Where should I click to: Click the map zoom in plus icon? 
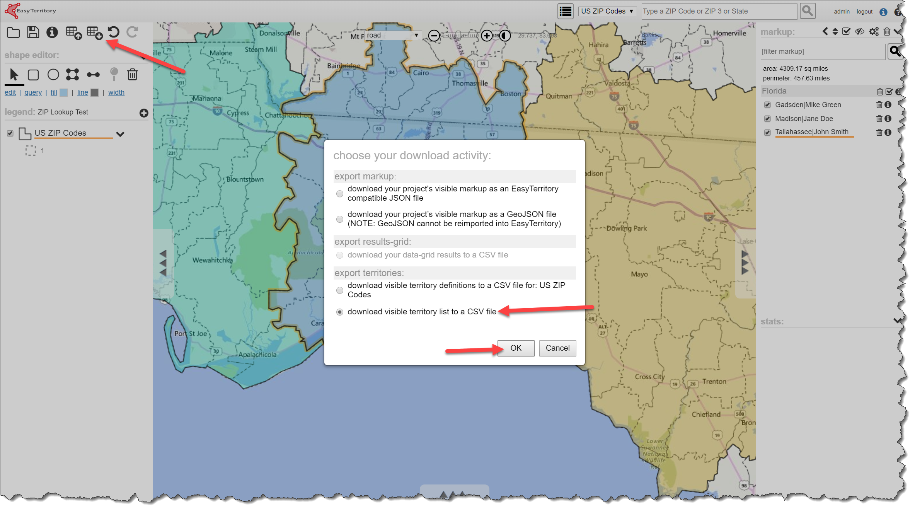(487, 36)
